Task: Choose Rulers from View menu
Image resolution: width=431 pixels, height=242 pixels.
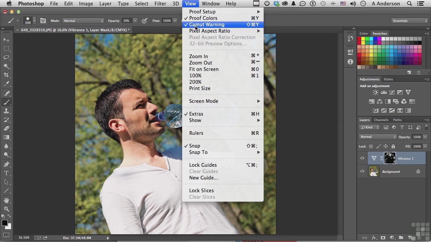Action: pyautogui.click(x=223, y=133)
